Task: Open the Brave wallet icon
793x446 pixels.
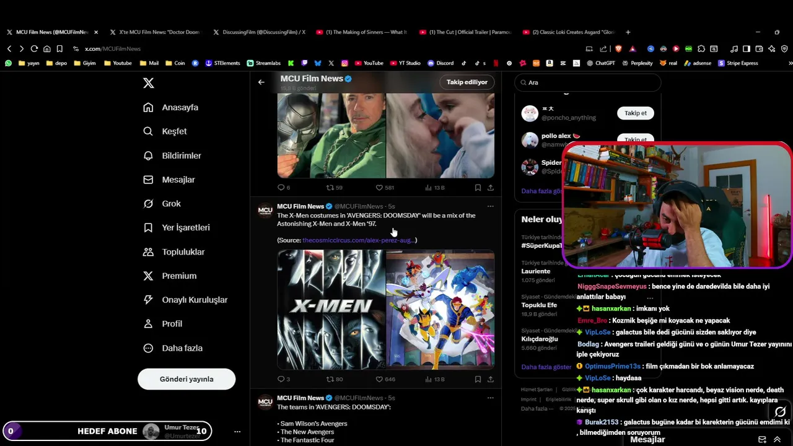Action: [759, 49]
